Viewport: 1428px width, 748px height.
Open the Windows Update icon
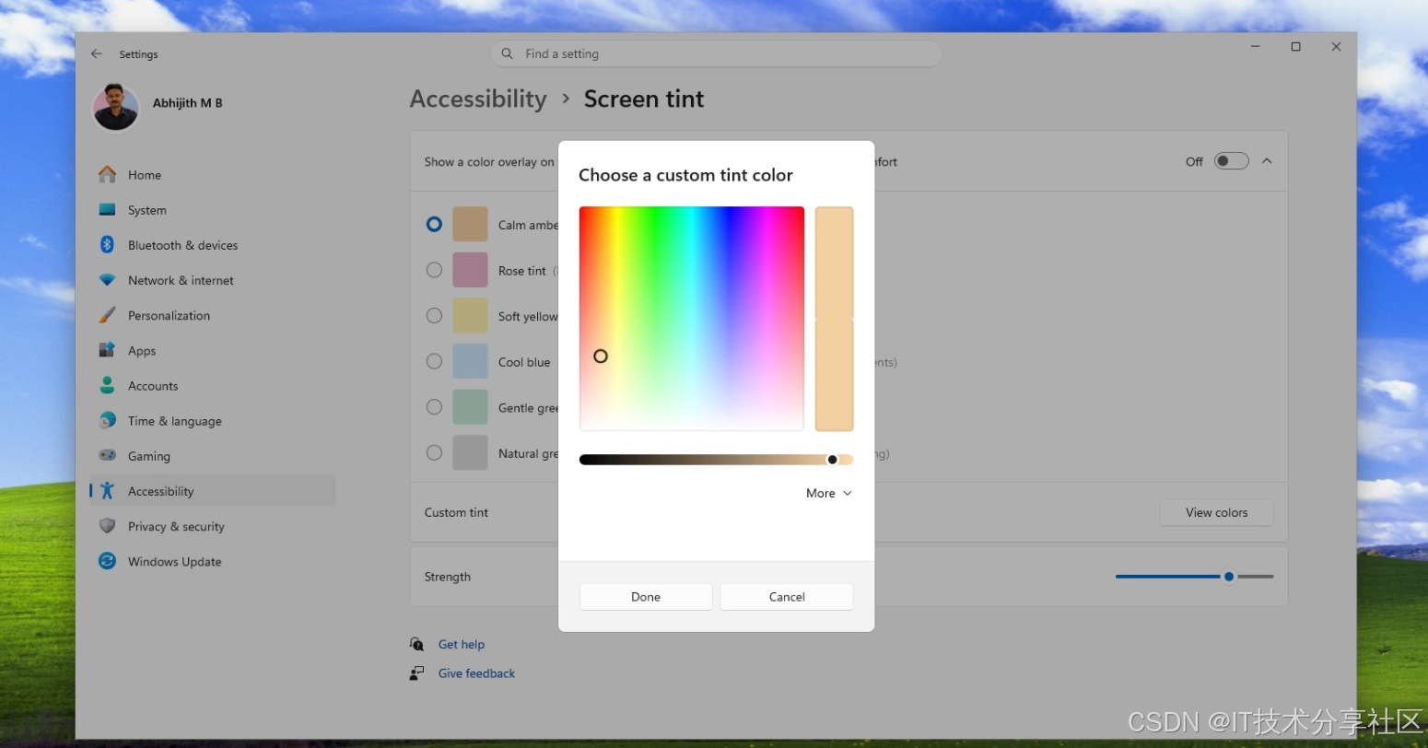point(108,561)
